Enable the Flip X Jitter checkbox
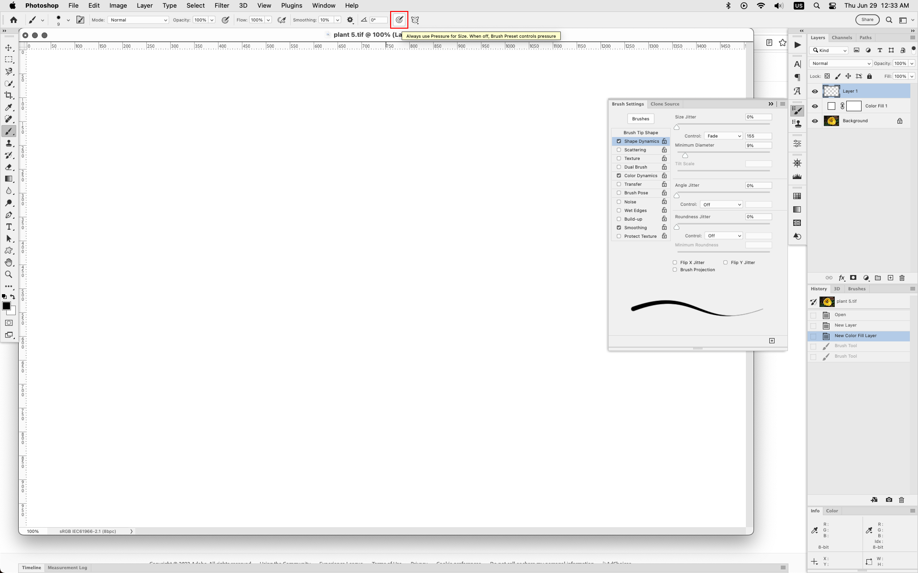The image size is (918, 573). [675, 262]
